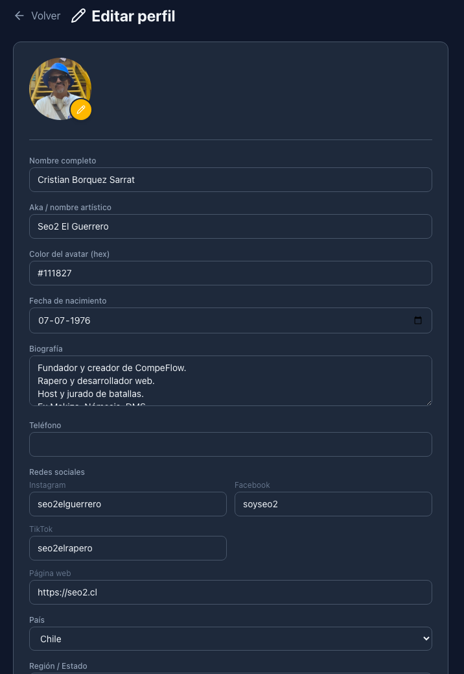
Task: Click the Editar perfil heading text
Action: (133, 16)
